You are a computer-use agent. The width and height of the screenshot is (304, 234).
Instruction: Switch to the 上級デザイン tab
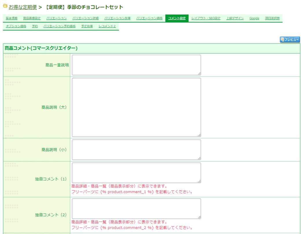pos(235,18)
